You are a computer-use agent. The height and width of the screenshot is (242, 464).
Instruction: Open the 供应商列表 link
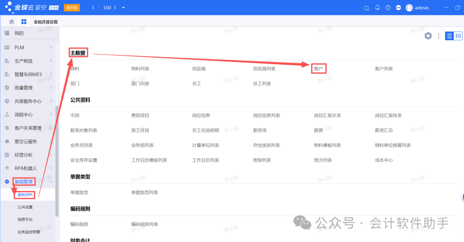coord(264,69)
